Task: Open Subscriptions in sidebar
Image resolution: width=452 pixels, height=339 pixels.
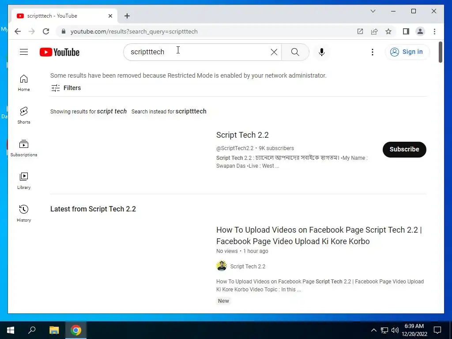Action: pos(24,148)
